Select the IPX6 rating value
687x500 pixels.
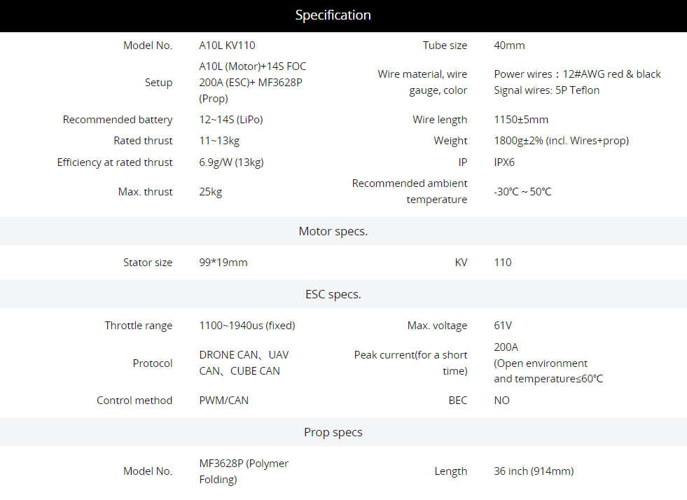click(504, 162)
